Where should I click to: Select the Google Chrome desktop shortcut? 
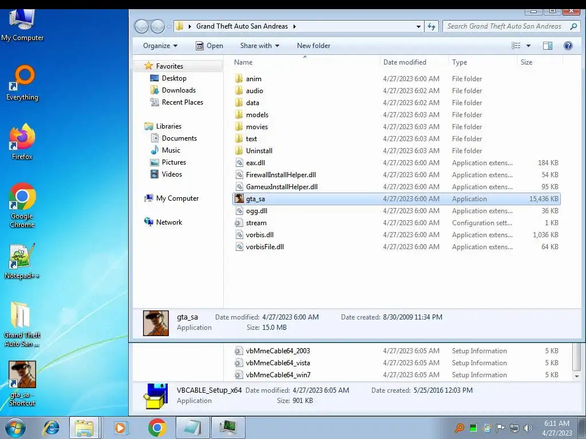22,205
